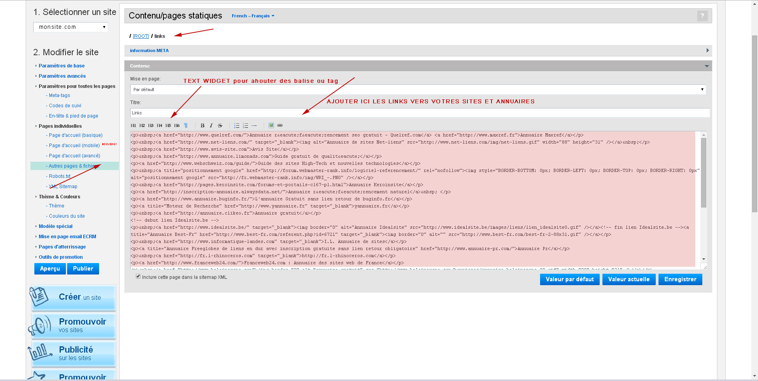
Task: Click the paragraph pilcrow icon
Action: [186, 125]
